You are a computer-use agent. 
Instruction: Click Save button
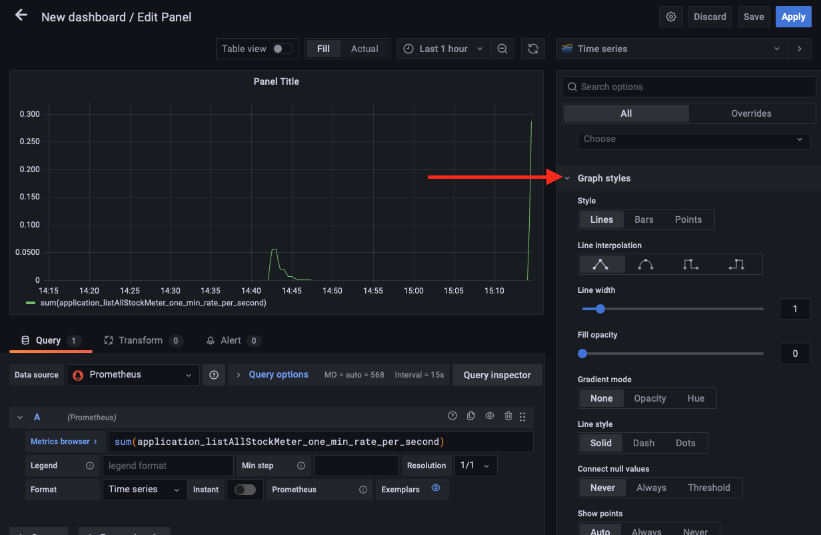[x=754, y=17]
